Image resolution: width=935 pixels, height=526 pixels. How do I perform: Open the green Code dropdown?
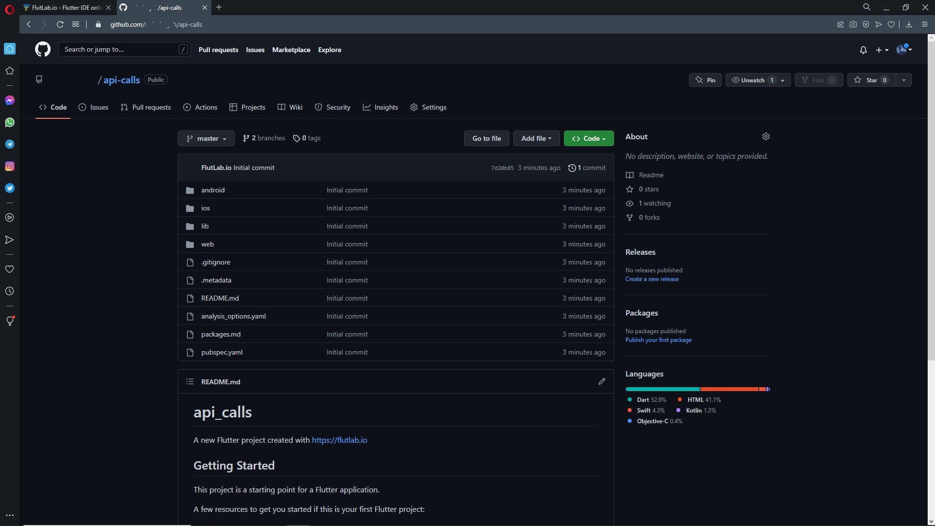click(x=589, y=138)
